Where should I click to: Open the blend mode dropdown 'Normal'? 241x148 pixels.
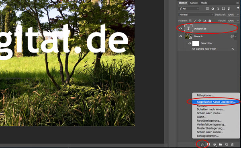pos(196,14)
